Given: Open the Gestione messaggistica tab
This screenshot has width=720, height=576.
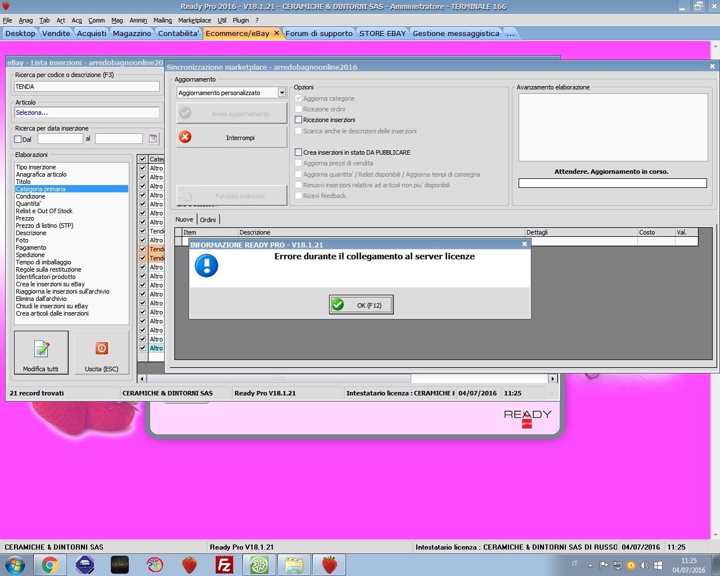Looking at the screenshot, I should click(x=456, y=34).
